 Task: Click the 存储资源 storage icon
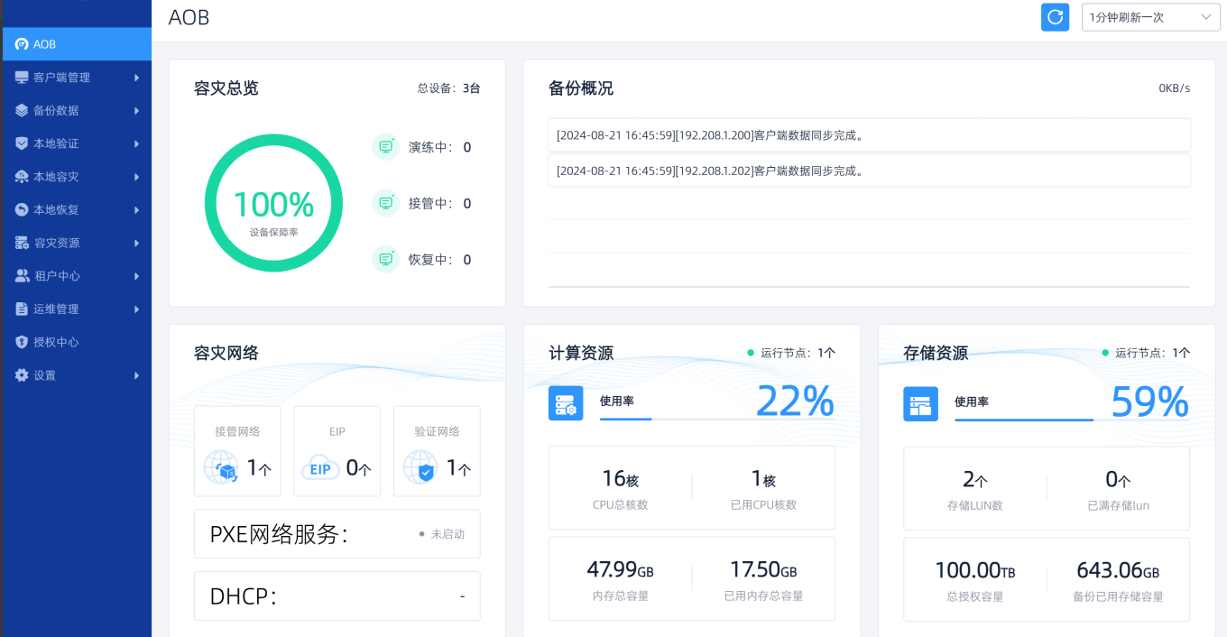(920, 403)
